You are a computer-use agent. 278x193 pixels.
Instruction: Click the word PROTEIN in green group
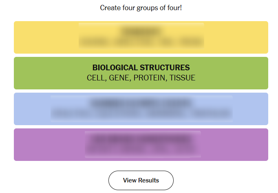point(148,78)
